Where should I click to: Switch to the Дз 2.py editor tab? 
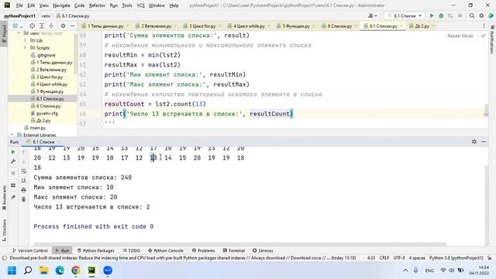tap(422, 26)
